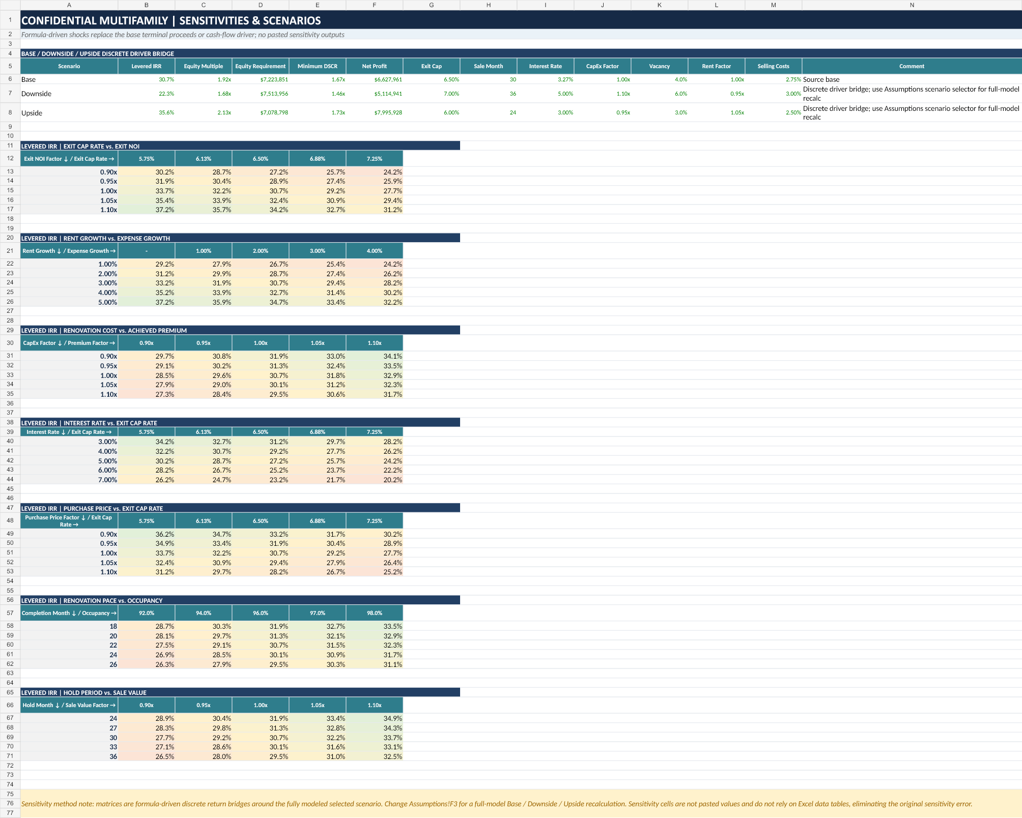Select the 34.1% cell in row 31

tap(375, 356)
